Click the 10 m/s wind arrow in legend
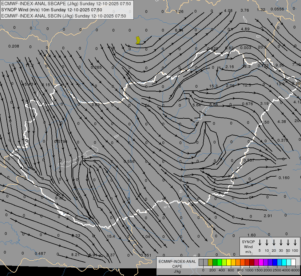The image size is (301, 276). 267,243
